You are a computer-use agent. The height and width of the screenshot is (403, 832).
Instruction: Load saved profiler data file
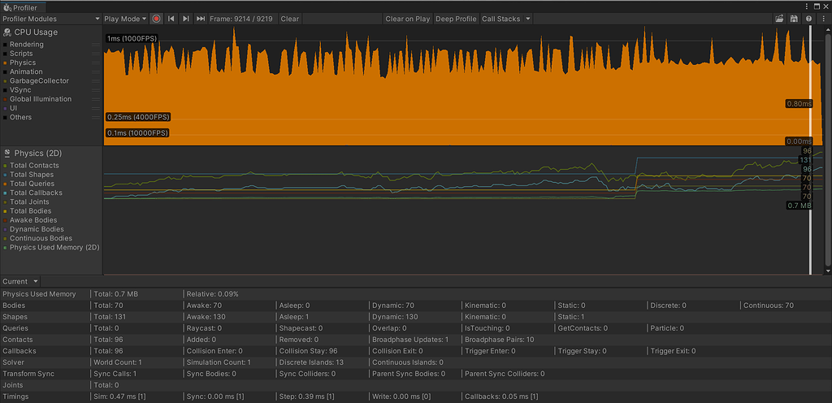point(779,19)
